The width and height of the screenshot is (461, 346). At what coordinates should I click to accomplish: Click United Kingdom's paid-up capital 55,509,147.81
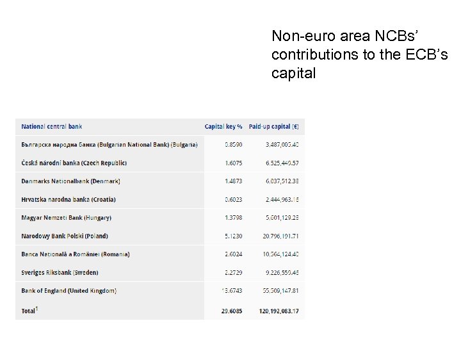(280, 291)
